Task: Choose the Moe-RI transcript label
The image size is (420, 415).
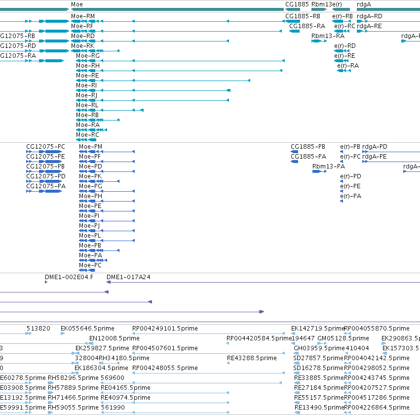Action: [x=86, y=85]
